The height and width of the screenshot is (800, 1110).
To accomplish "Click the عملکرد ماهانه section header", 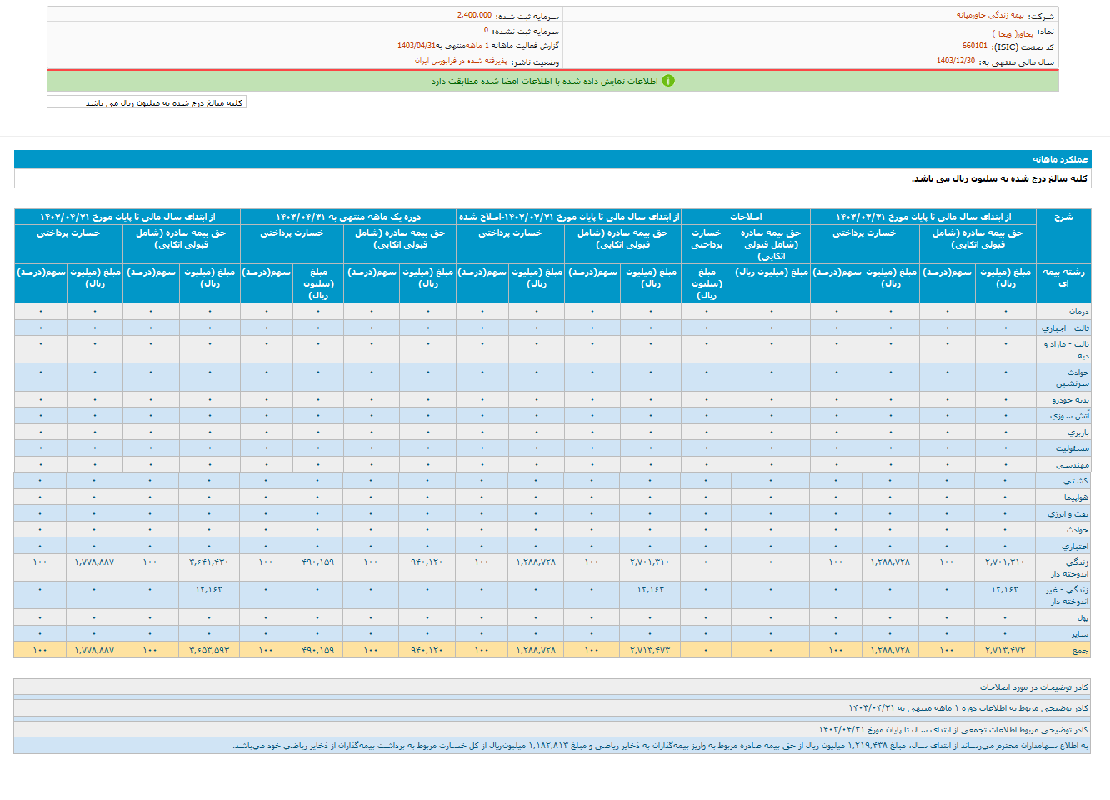I will (x=1060, y=159).
